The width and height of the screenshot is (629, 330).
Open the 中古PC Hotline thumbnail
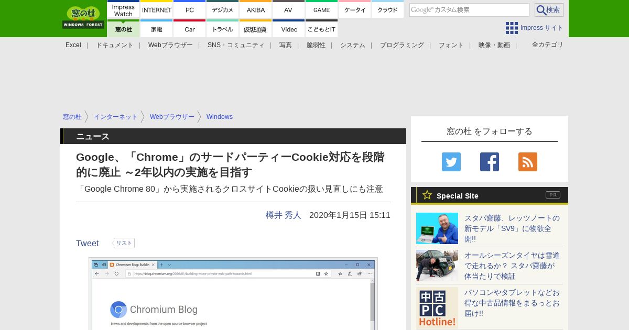click(437, 308)
